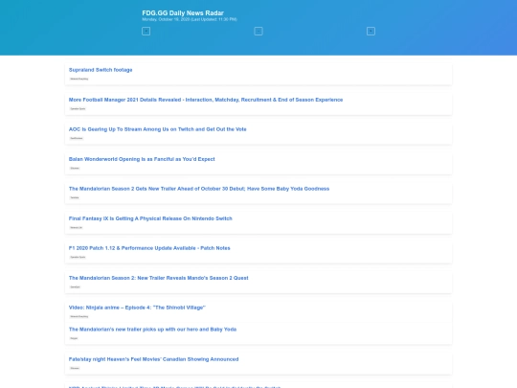Viewport: 517px width, 388px height.
Task: Click the source tag under the Final Fantasy IX headline
Action: 77,228
